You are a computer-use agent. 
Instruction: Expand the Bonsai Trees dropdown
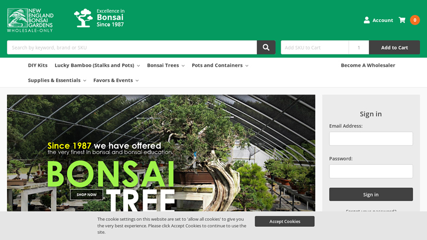pyautogui.click(x=165, y=66)
